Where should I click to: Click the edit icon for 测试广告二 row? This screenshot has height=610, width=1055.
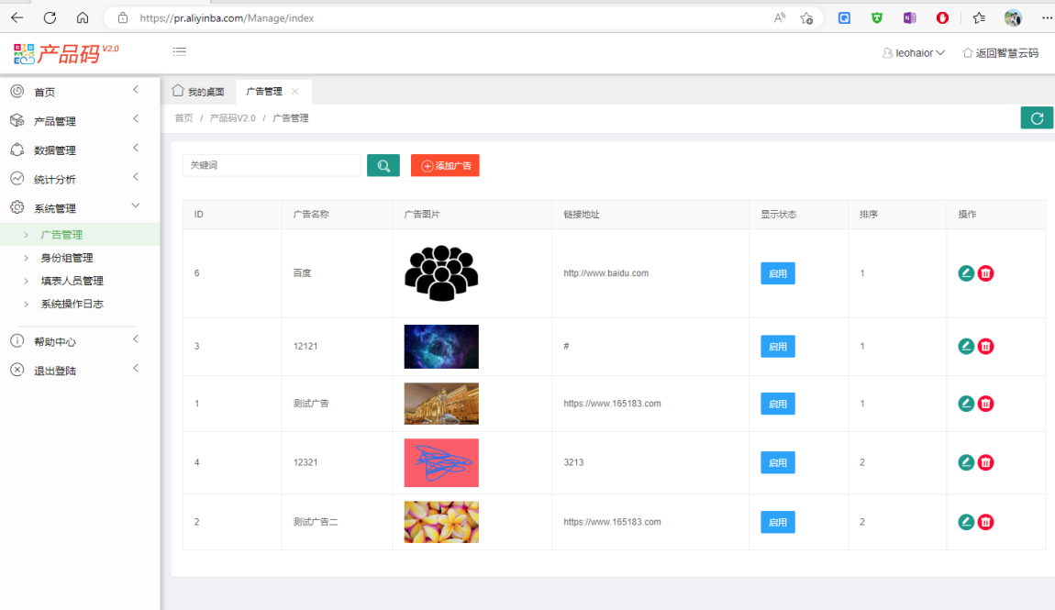tap(965, 522)
